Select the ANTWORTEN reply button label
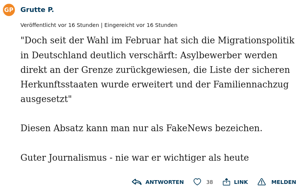This screenshot has width=298, height=191. coord(164,182)
